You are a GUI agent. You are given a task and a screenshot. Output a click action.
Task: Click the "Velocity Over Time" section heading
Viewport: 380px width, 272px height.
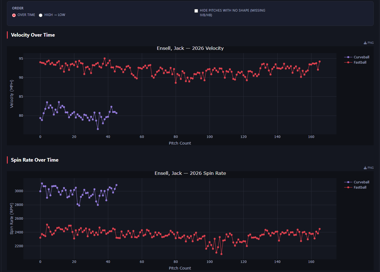[x=33, y=35]
